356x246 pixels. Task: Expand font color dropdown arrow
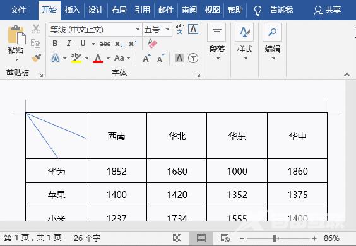click(x=108, y=58)
